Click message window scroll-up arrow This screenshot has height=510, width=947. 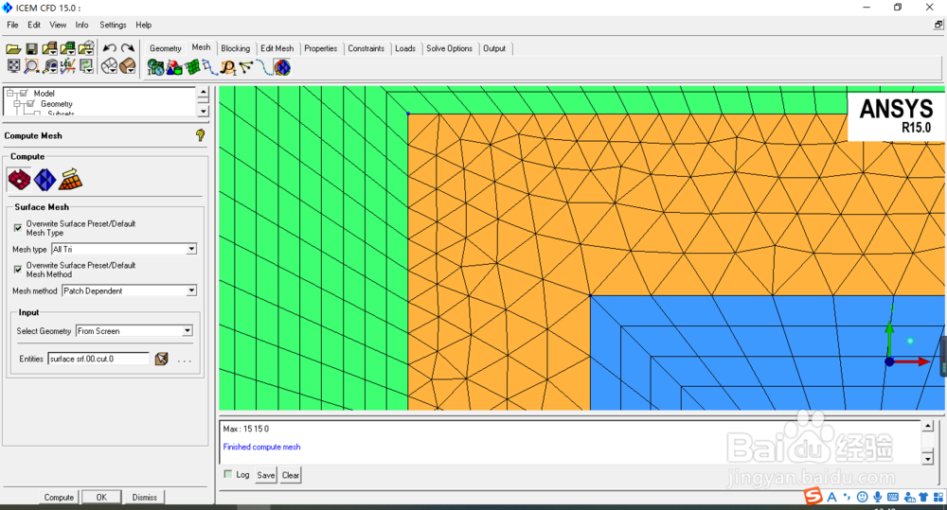[x=928, y=427]
